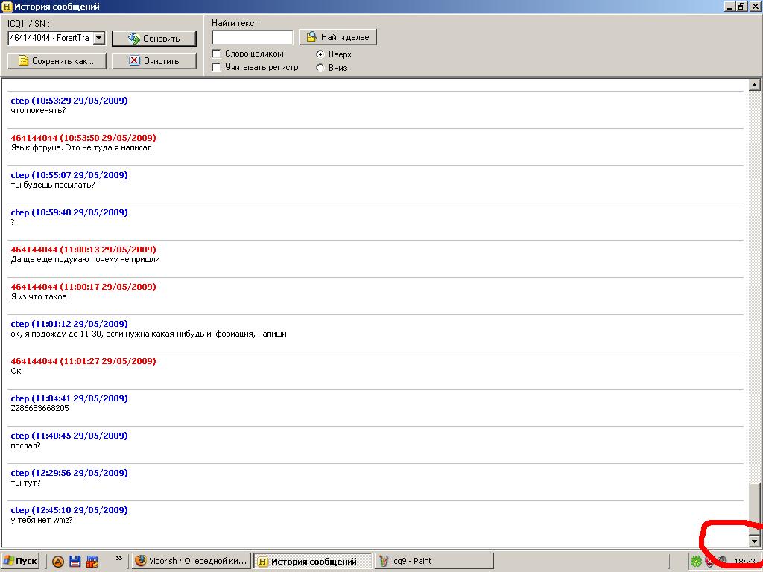This screenshot has height=572, width=763.
Task: Enable the Слово целиком checkbox
Action: (x=217, y=54)
